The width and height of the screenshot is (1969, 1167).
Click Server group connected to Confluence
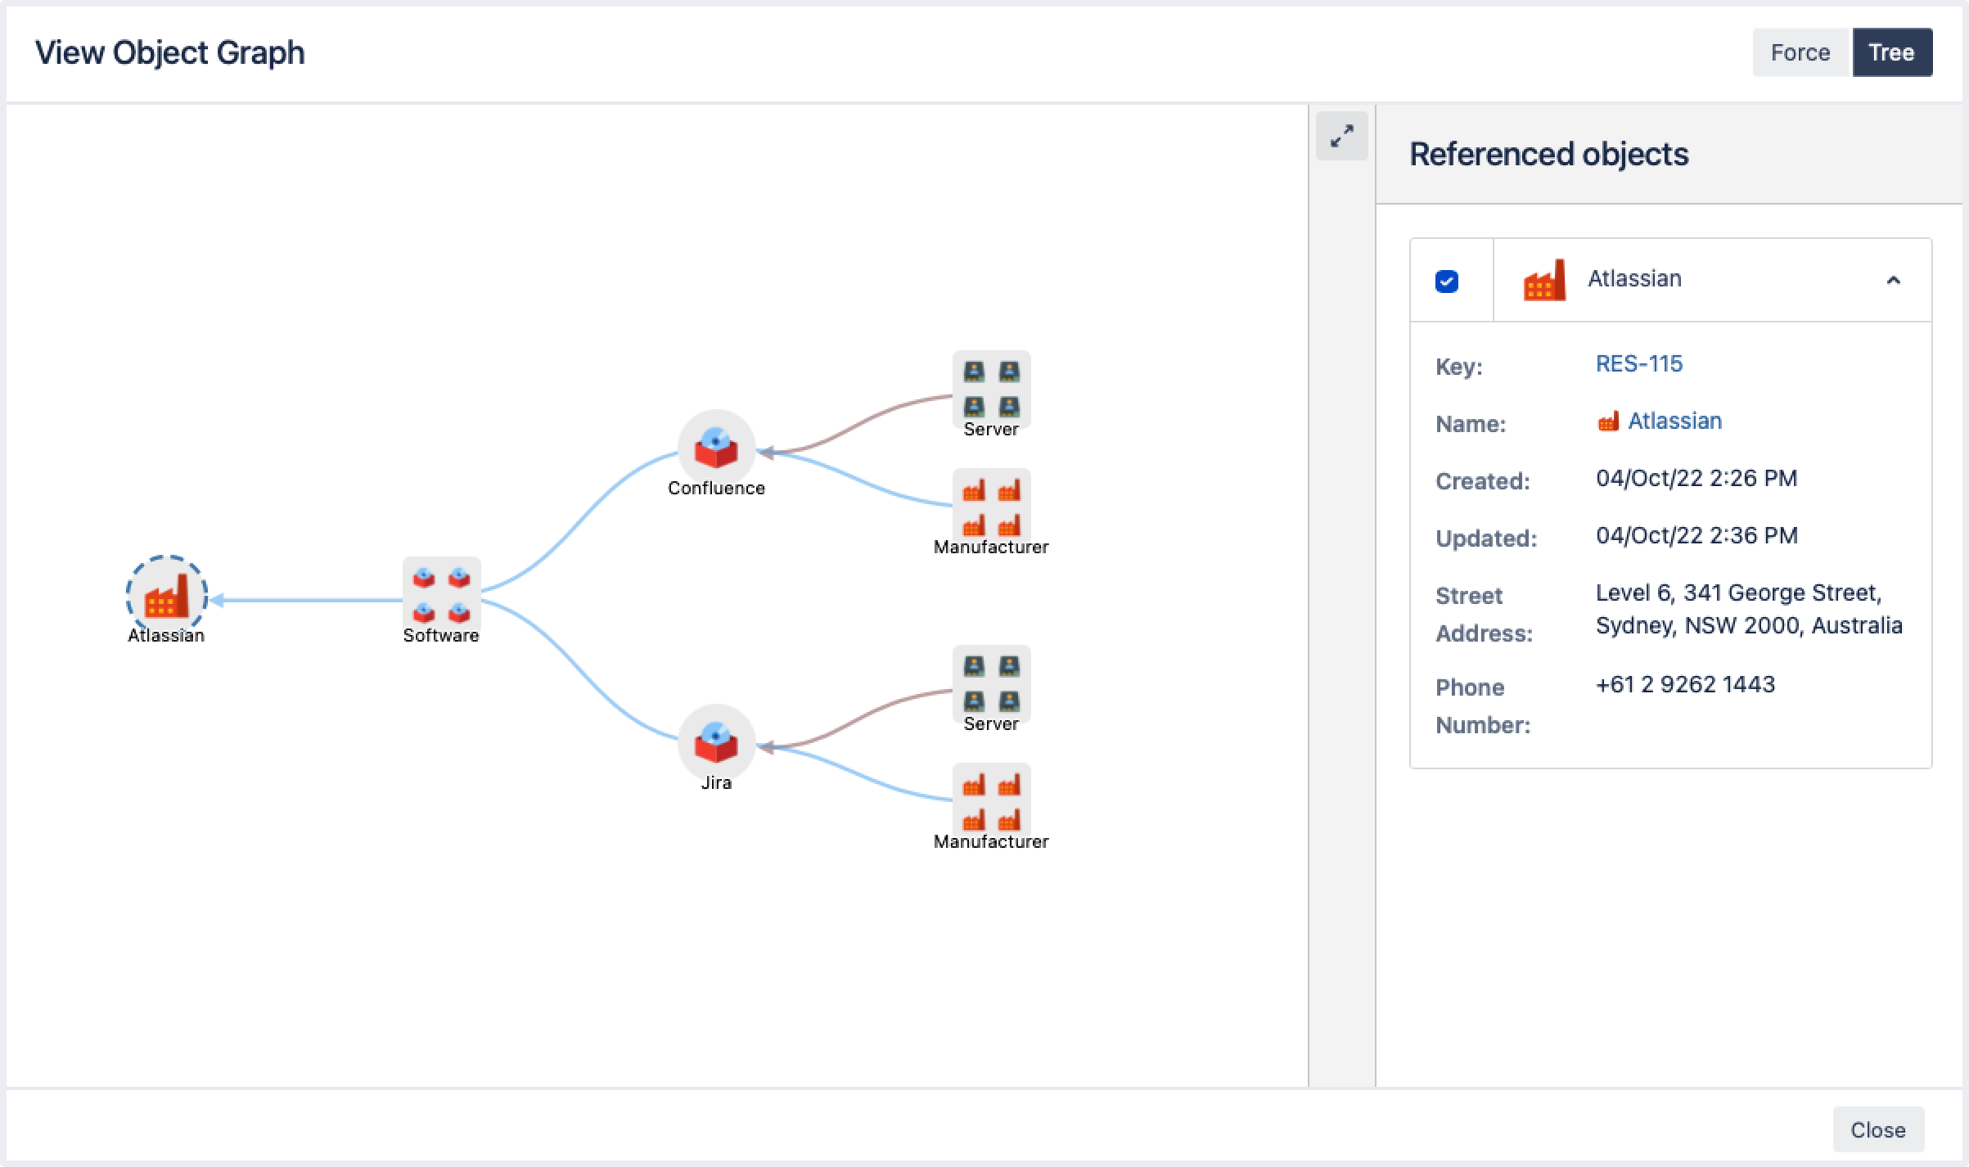991,389
